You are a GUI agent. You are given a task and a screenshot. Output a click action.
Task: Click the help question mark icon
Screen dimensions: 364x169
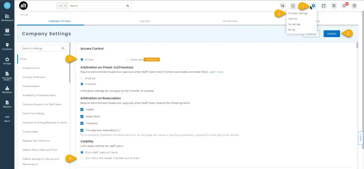[354, 6]
